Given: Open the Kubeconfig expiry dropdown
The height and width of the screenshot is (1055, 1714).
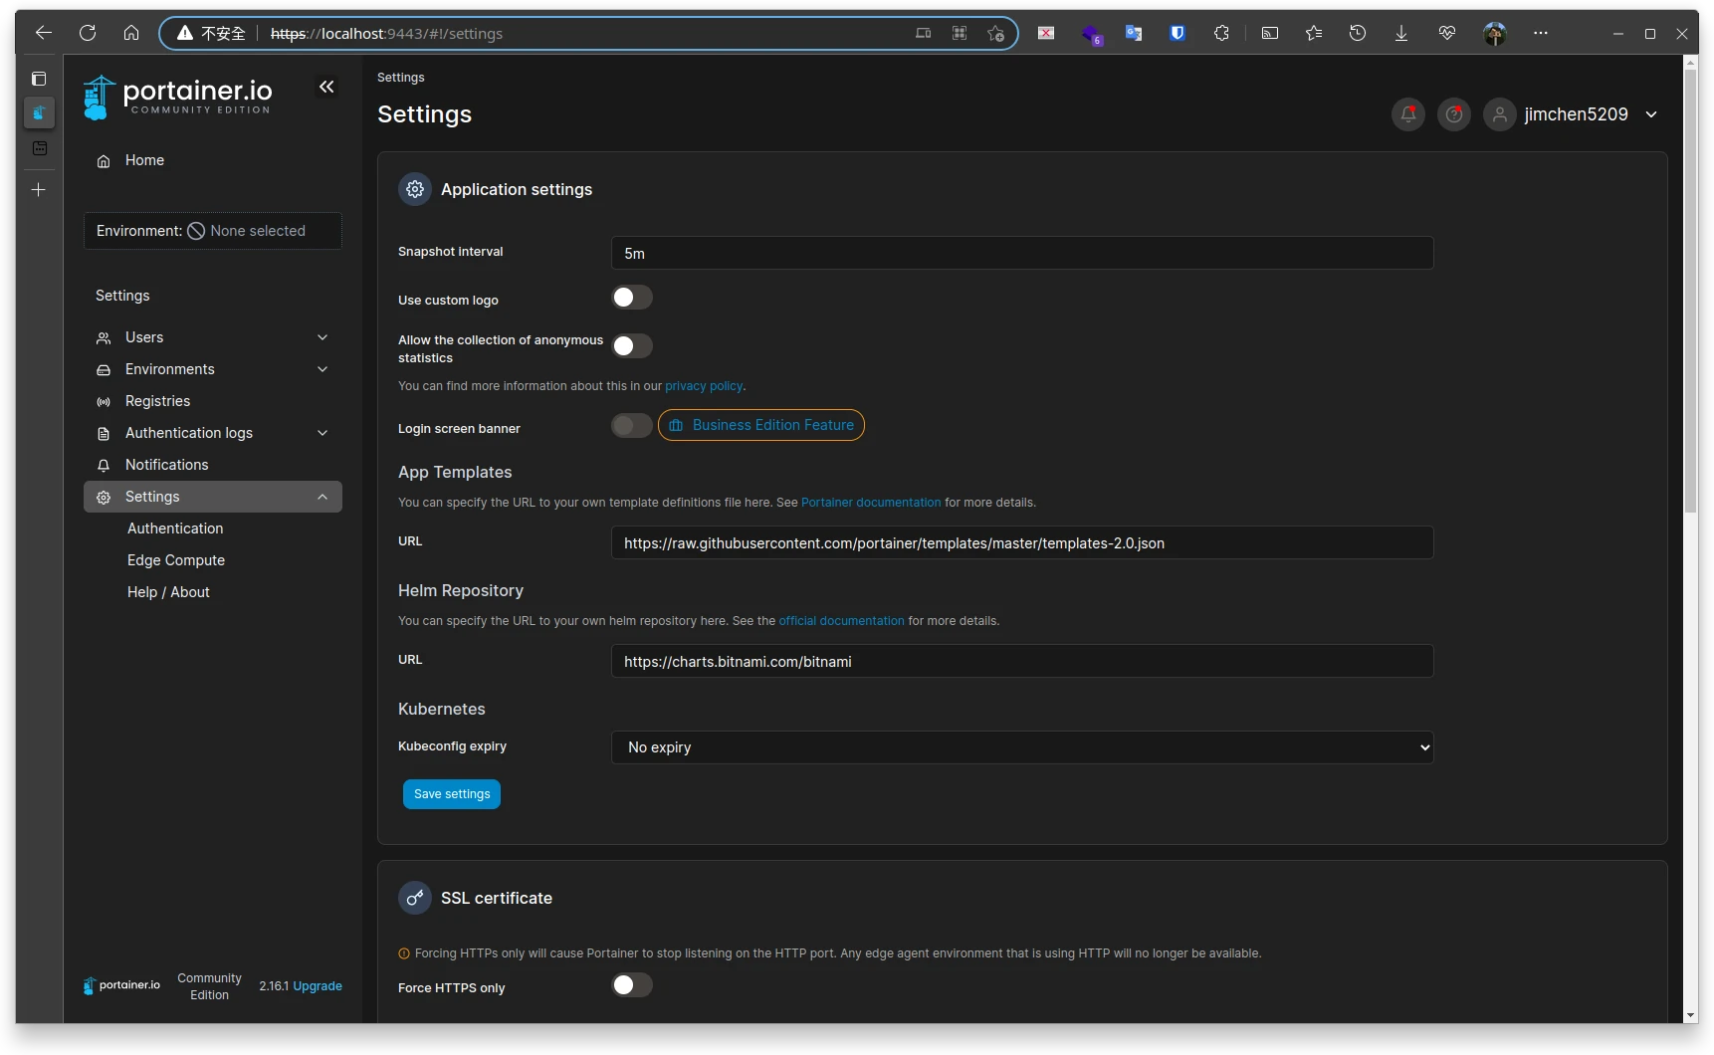Looking at the screenshot, I should (x=1021, y=747).
